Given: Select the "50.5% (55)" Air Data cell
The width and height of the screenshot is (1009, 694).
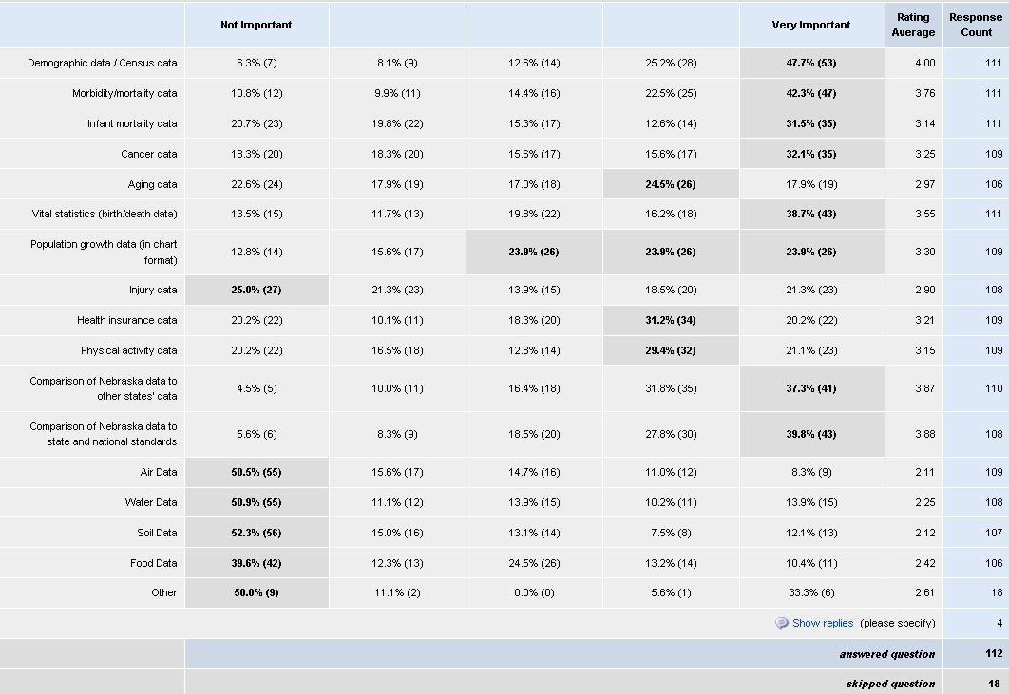Looking at the screenshot, I should (257, 472).
